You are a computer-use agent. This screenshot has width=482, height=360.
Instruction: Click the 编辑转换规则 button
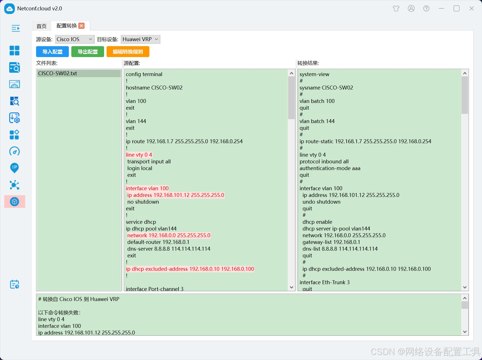point(128,52)
